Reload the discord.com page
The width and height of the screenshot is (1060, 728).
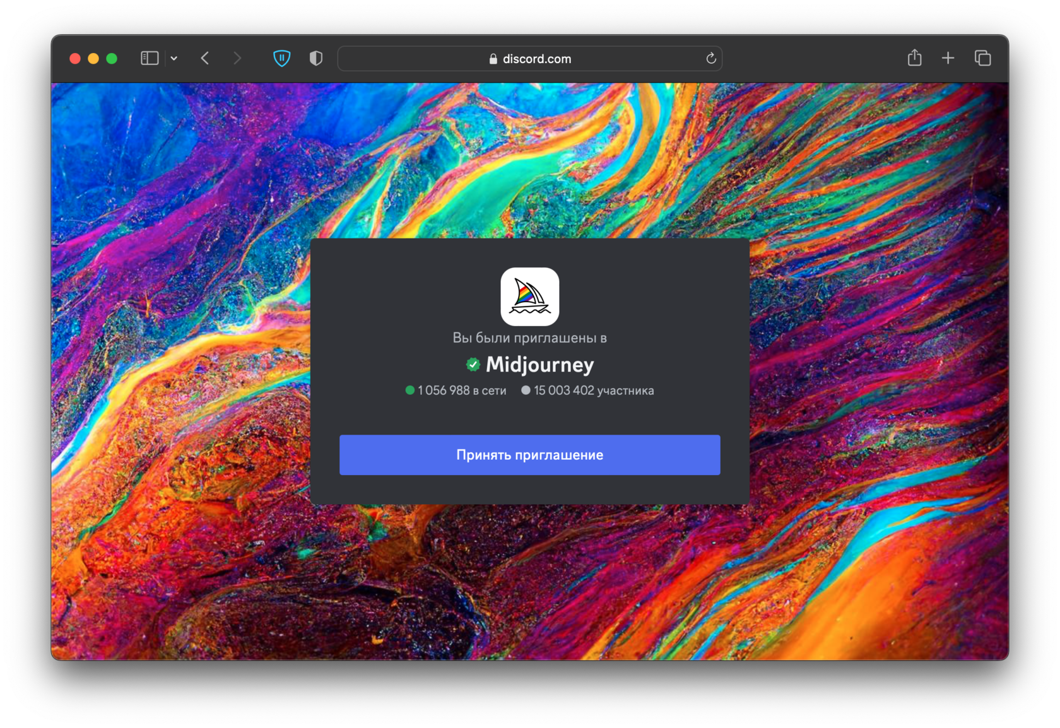[x=711, y=59]
